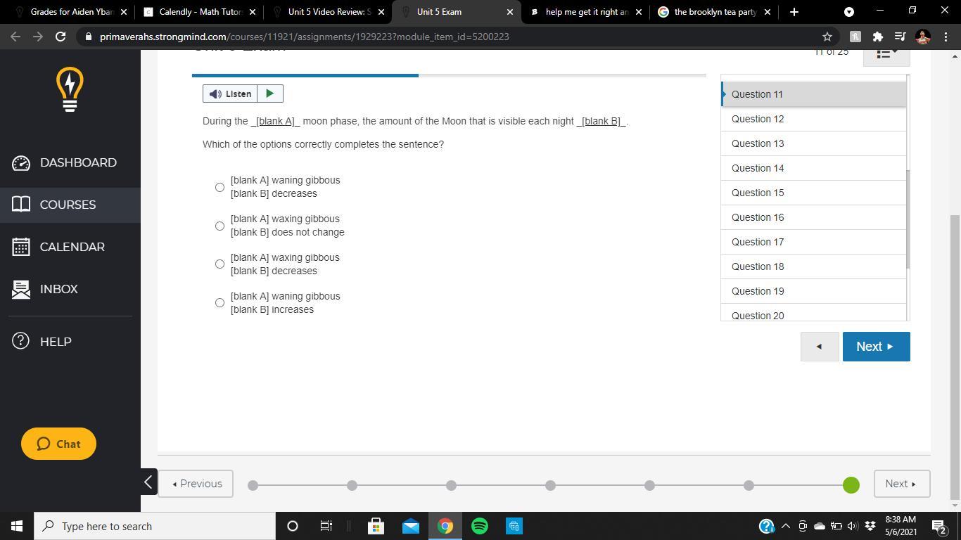Click the Listen speaker button
961x540 pixels.
[230, 94]
